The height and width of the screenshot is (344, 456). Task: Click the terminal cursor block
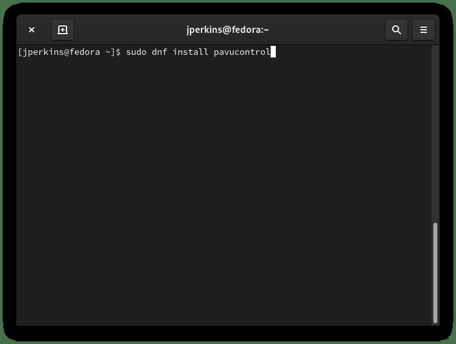pos(273,52)
